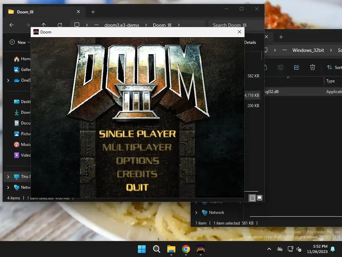Switch to details list view
The image size is (342, 257).
[x=252, y=198]
